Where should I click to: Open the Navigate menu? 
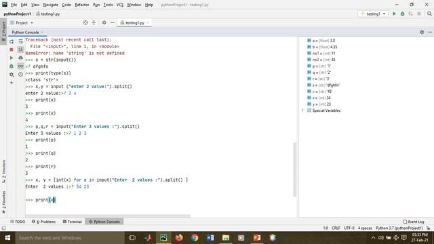(51, 5)
